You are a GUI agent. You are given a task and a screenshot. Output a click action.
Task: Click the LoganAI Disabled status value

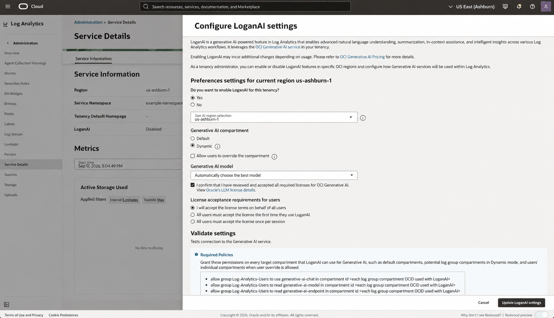[x=153, y=129]
